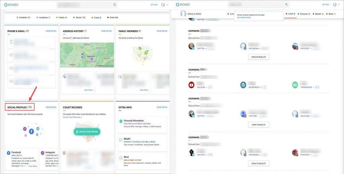This screenshot has width=344, height=174.
Task: Click the Spokeo logo in the left window
Action: pyautogui.click(x=11, y=5)
